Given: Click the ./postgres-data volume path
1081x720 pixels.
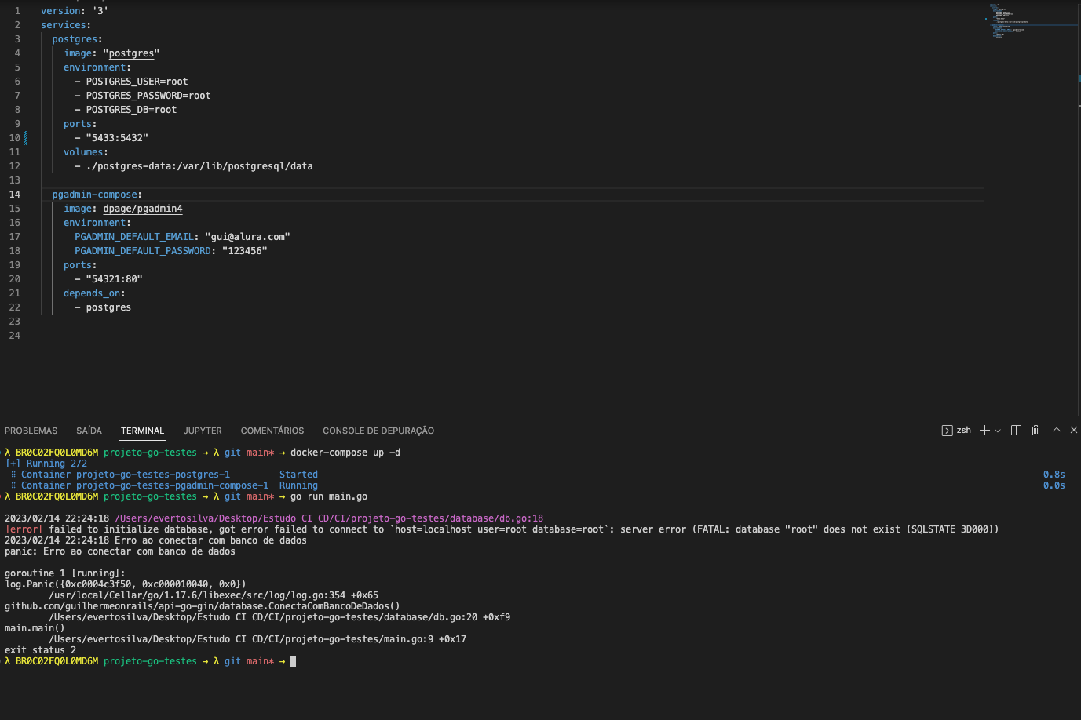Looking at the screenshot, I should coord(199,166).
